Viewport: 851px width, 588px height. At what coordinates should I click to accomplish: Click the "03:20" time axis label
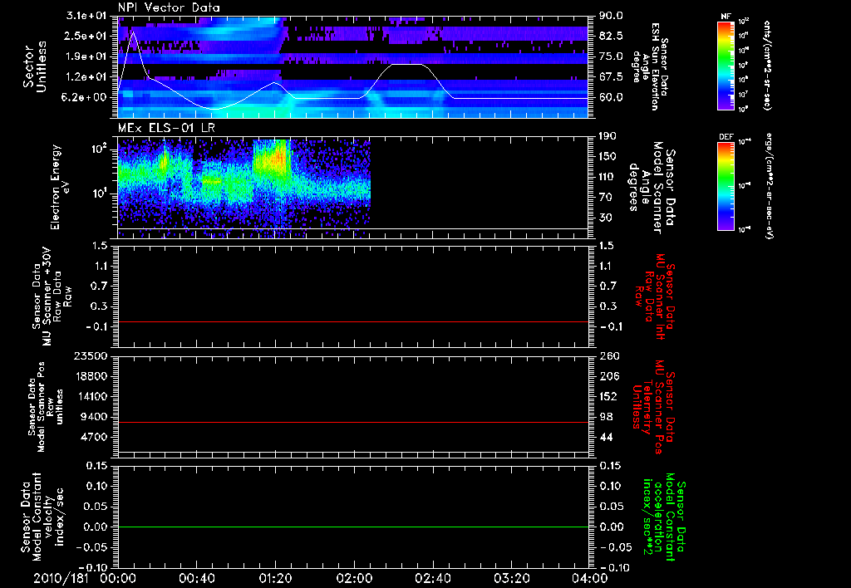(x=511, y=578)
